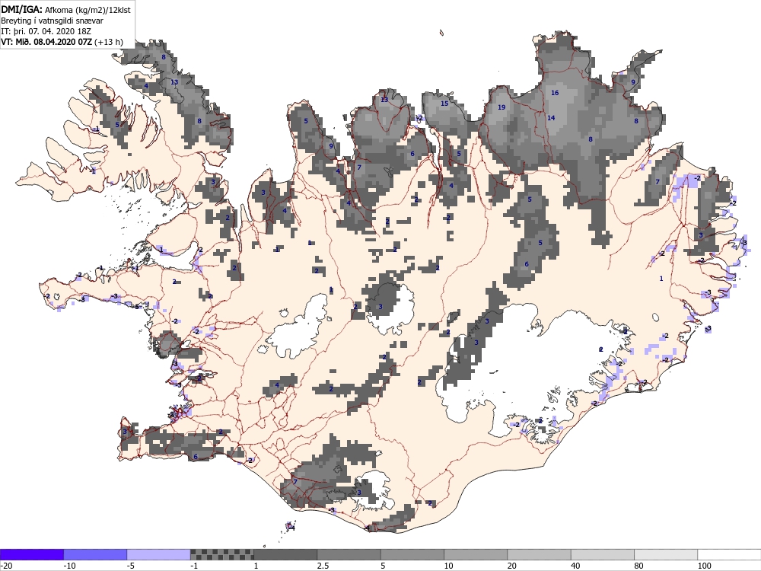Screen dimensions: 761x571
Task: Click the 'Breyting í vatnsgildi snævar' subtitle
Action: point(52,21)
